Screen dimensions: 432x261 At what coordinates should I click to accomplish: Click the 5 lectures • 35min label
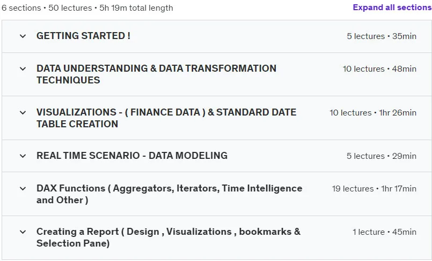tap(382, 36)
